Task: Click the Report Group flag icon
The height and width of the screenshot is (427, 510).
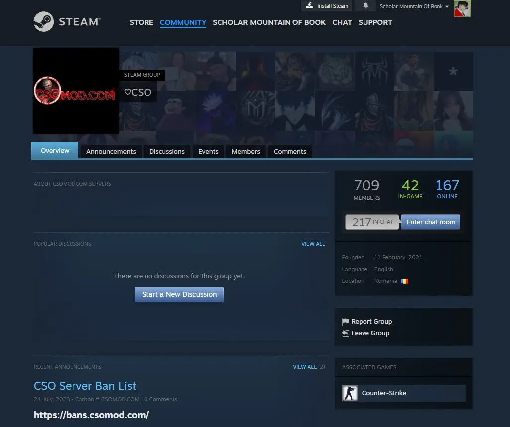Action: [345, 322]
